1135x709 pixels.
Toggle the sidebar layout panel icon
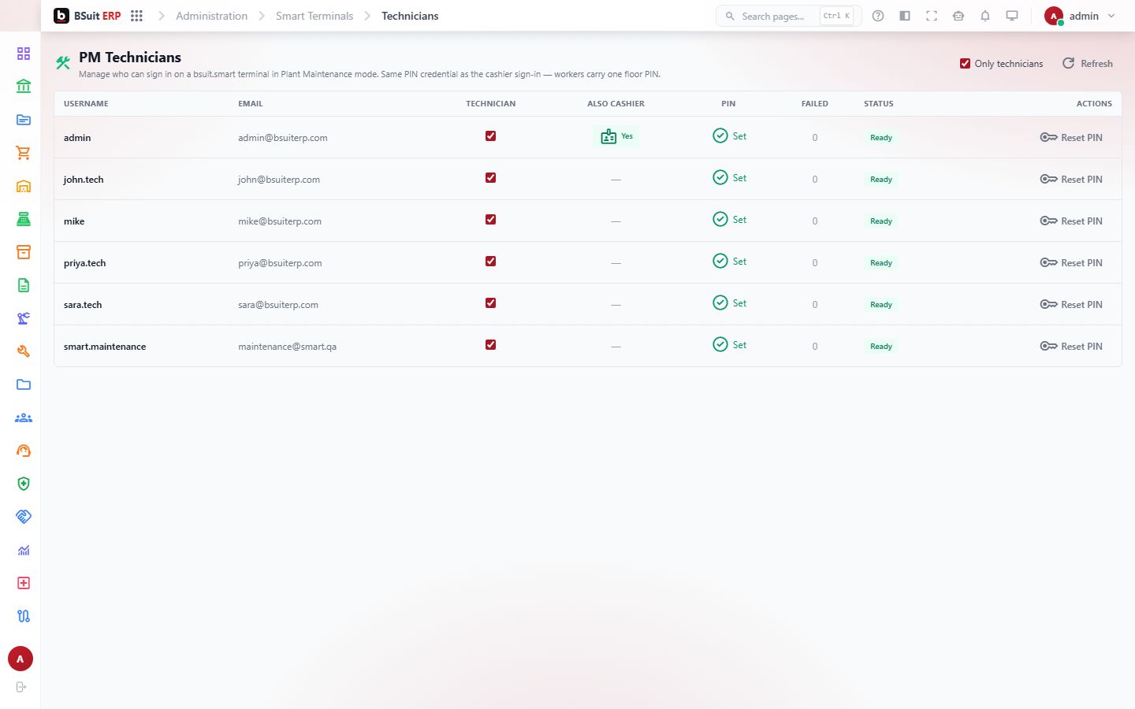coord(905,16)
